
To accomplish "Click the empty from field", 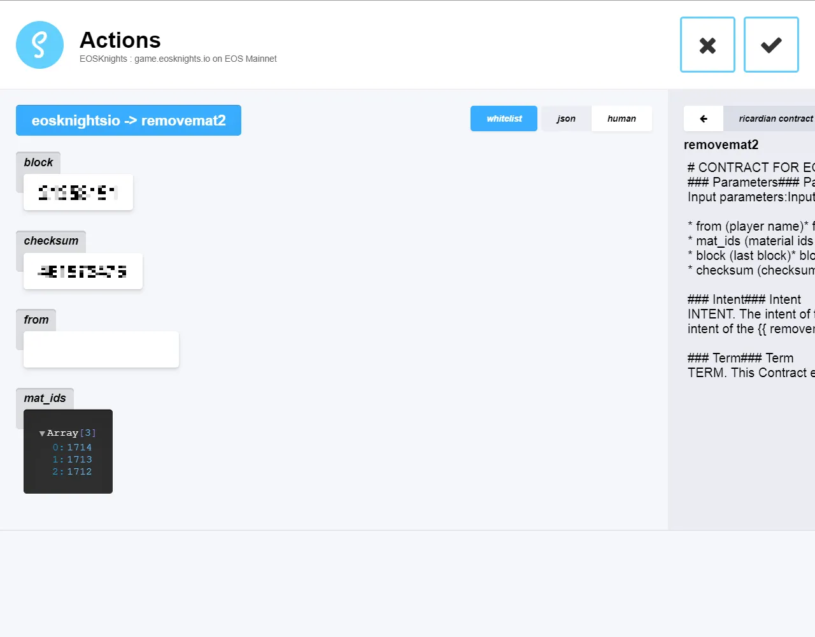I will pos(101,349).
